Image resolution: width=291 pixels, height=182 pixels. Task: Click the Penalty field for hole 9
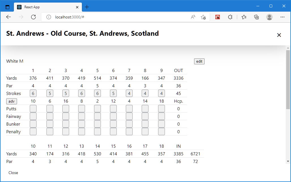tap(162, 132)
